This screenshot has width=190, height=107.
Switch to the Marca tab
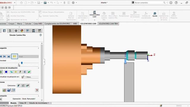point(20,24)
